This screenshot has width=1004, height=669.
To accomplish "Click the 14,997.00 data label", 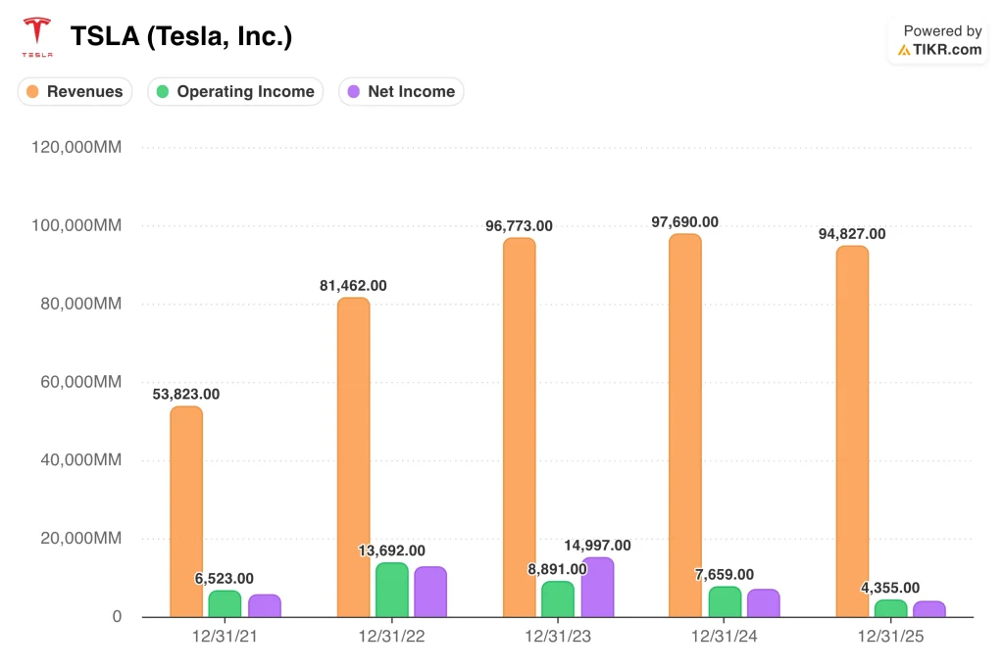I will [597, 546].
